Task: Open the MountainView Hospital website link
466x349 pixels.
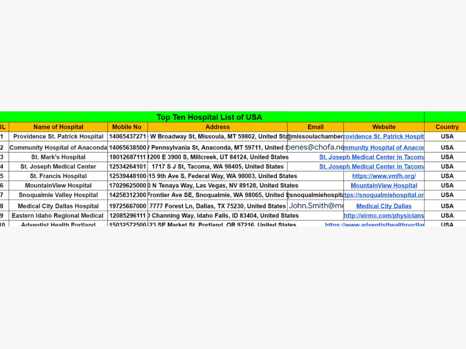Action: point(384,186)
